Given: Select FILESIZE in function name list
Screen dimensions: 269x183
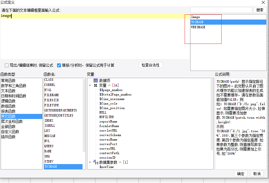Looking at the screenshot, I should [63, 100].
